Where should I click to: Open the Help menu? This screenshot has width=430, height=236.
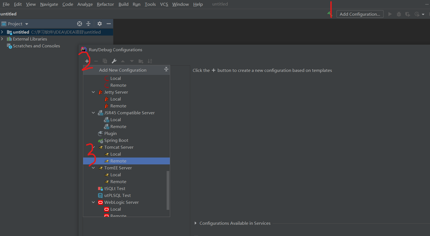coord(198,4)
